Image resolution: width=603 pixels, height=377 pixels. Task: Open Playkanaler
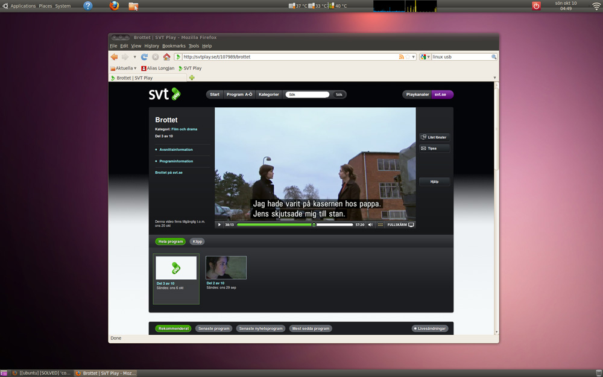417,94
